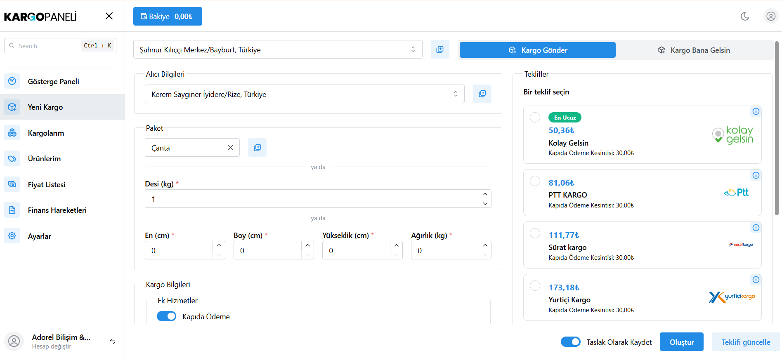Show info for Sürat kargo offer
Viewport: 782px width, 358px height.
[x=756, y=228]
